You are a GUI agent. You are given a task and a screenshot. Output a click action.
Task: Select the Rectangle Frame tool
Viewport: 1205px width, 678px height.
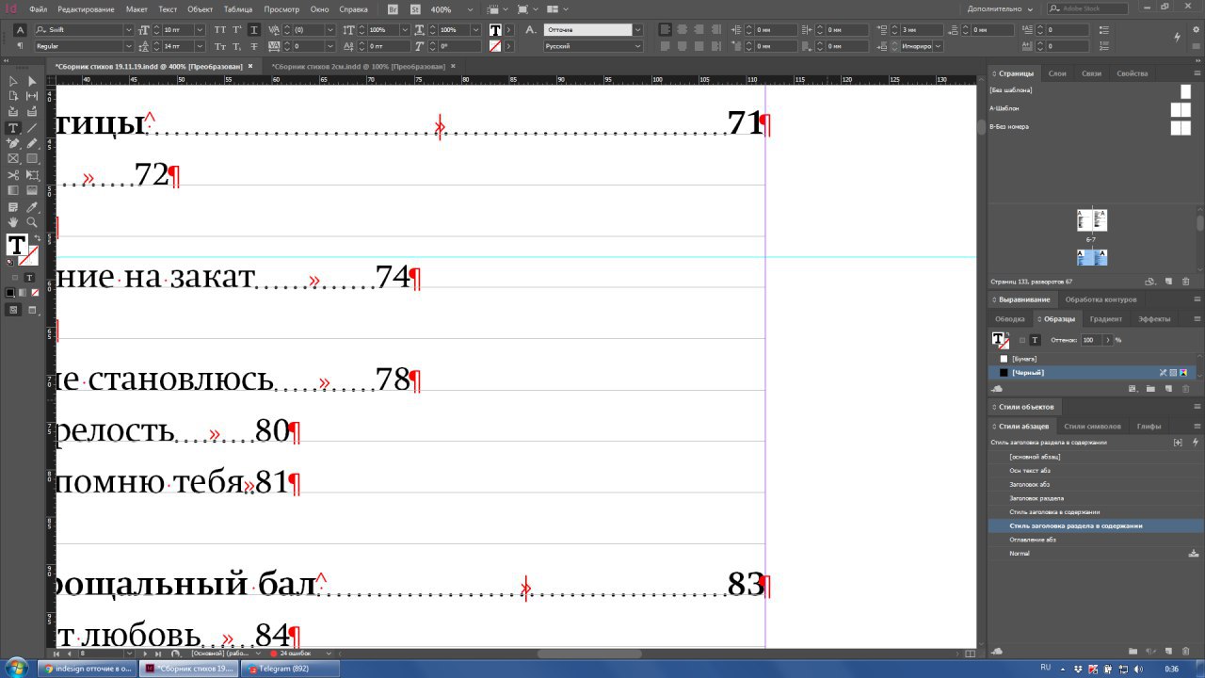click(x=13, y=159)
